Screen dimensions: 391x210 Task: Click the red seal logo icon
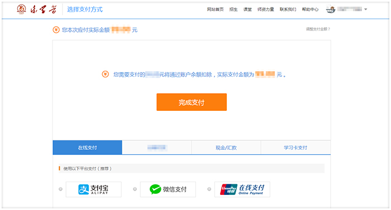click(x=21, y=9)
